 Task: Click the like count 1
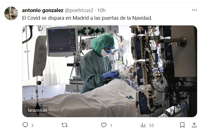111,126
